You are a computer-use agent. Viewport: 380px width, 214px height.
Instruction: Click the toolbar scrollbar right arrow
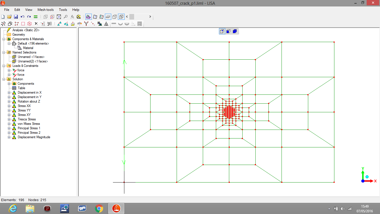point(150,17)
